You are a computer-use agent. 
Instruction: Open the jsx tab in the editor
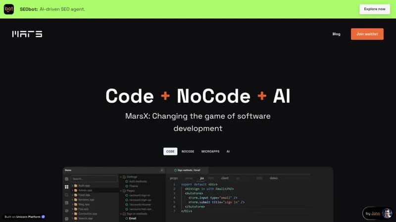point(202,178)
